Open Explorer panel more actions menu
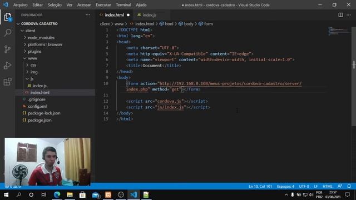 click(88, 15)
